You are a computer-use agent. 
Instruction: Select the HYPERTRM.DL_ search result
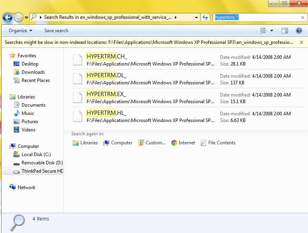188,78
